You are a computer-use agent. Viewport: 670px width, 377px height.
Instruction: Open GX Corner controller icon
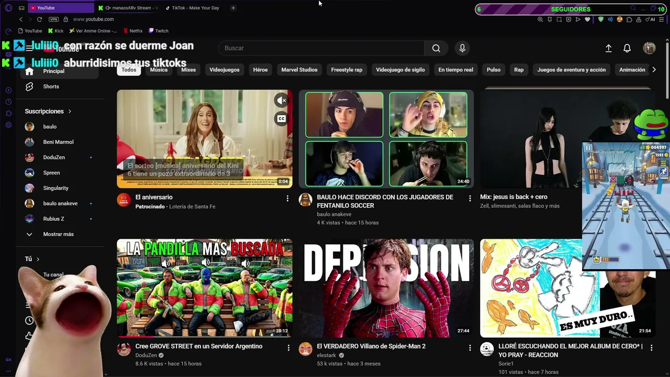(21, 8)
